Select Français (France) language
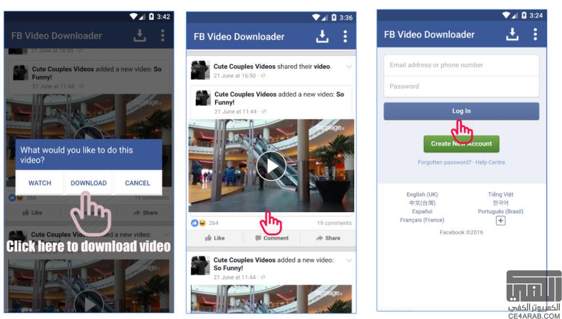The image size is (562, 319). pyautogui.click(x=422, y=220)
